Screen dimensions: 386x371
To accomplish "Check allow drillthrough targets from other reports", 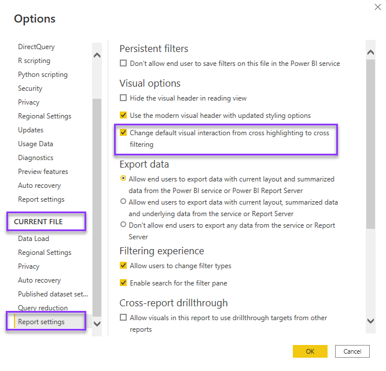I will tap(123, 317).
